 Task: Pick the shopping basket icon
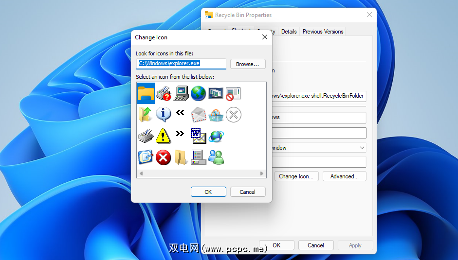pos(216,115)
